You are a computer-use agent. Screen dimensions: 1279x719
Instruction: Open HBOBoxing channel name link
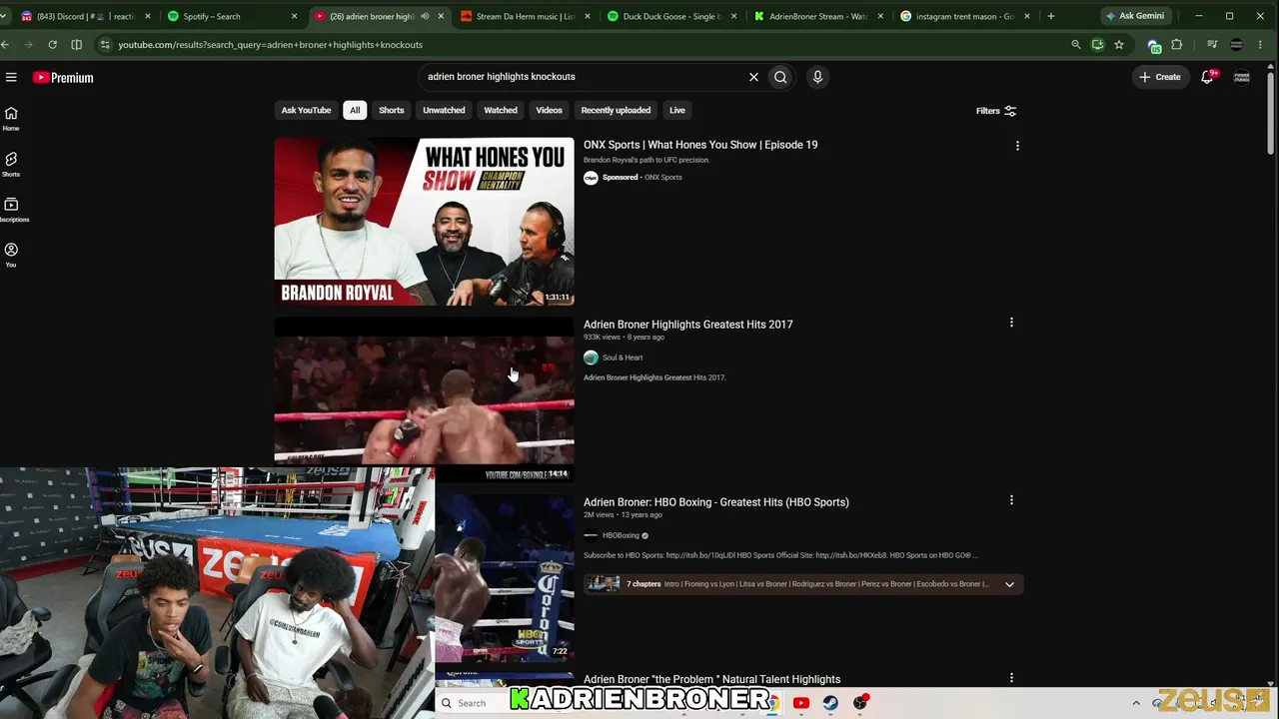click(621, 535)
